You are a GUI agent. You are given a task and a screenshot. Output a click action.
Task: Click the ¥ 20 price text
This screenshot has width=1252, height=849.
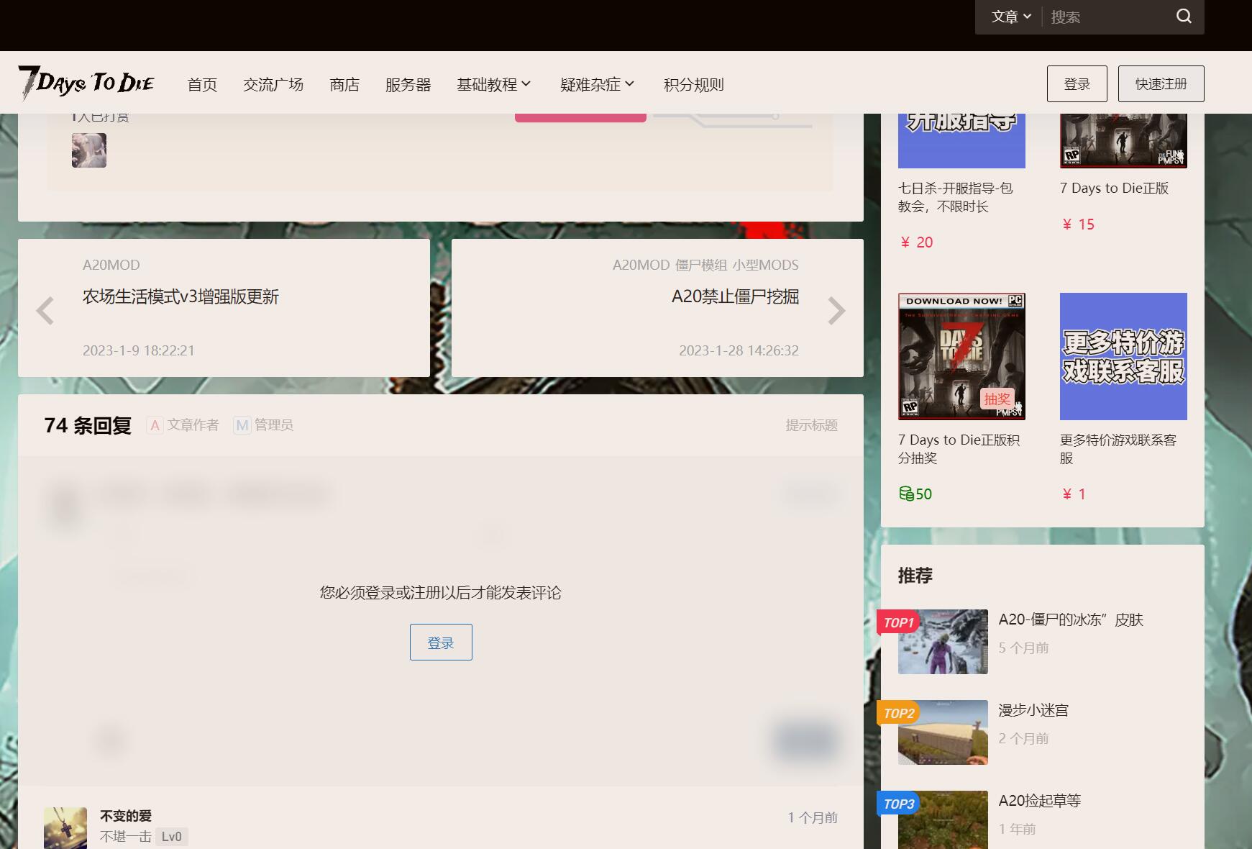916,242
